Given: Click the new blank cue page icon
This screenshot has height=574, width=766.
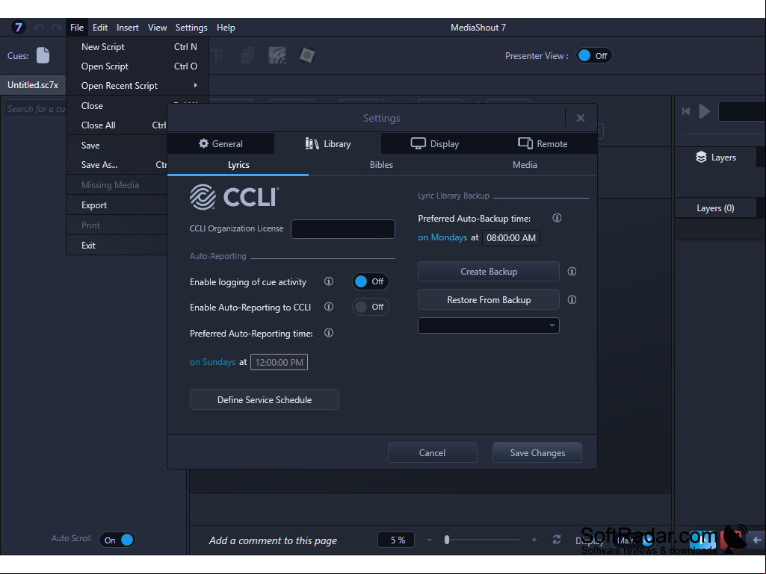Looking at the screenshot, I should point(43,55).
